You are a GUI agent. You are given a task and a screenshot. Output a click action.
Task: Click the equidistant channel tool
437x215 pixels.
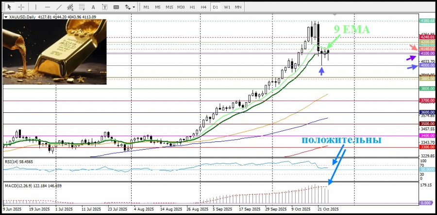pyautogui.click(x=71, y=7)
